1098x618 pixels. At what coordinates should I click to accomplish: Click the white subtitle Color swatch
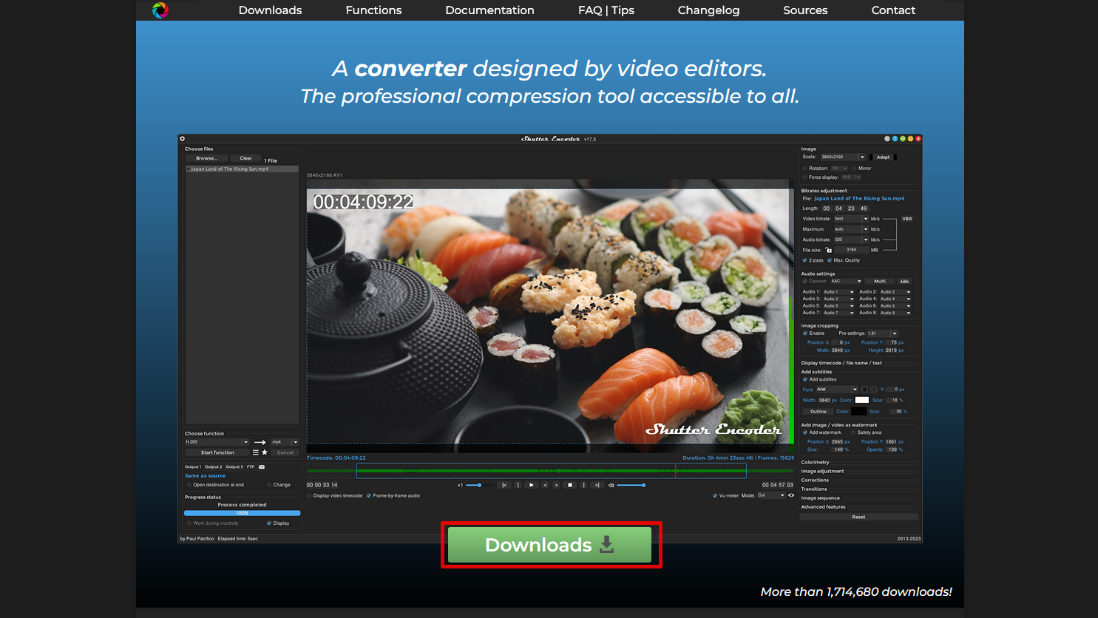[x=862, y=400]
